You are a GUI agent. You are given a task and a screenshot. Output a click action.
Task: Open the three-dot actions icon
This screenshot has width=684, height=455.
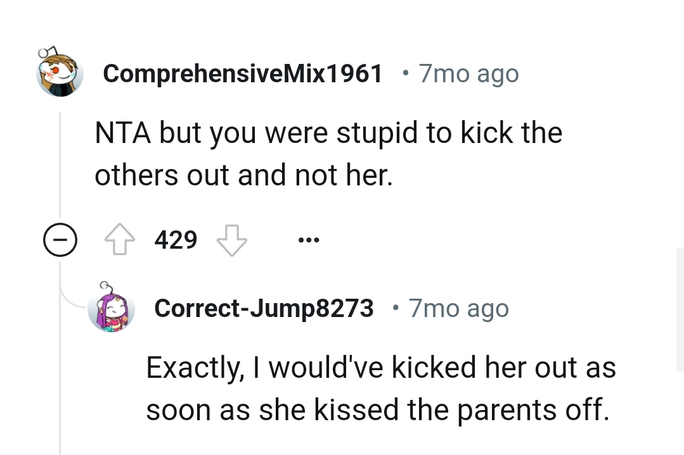(x=309, y=239)
